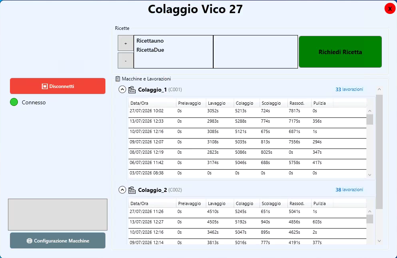
Task: Click the 7817s Rassod. value
Action: pyautogui.click(x=294, y=111)
